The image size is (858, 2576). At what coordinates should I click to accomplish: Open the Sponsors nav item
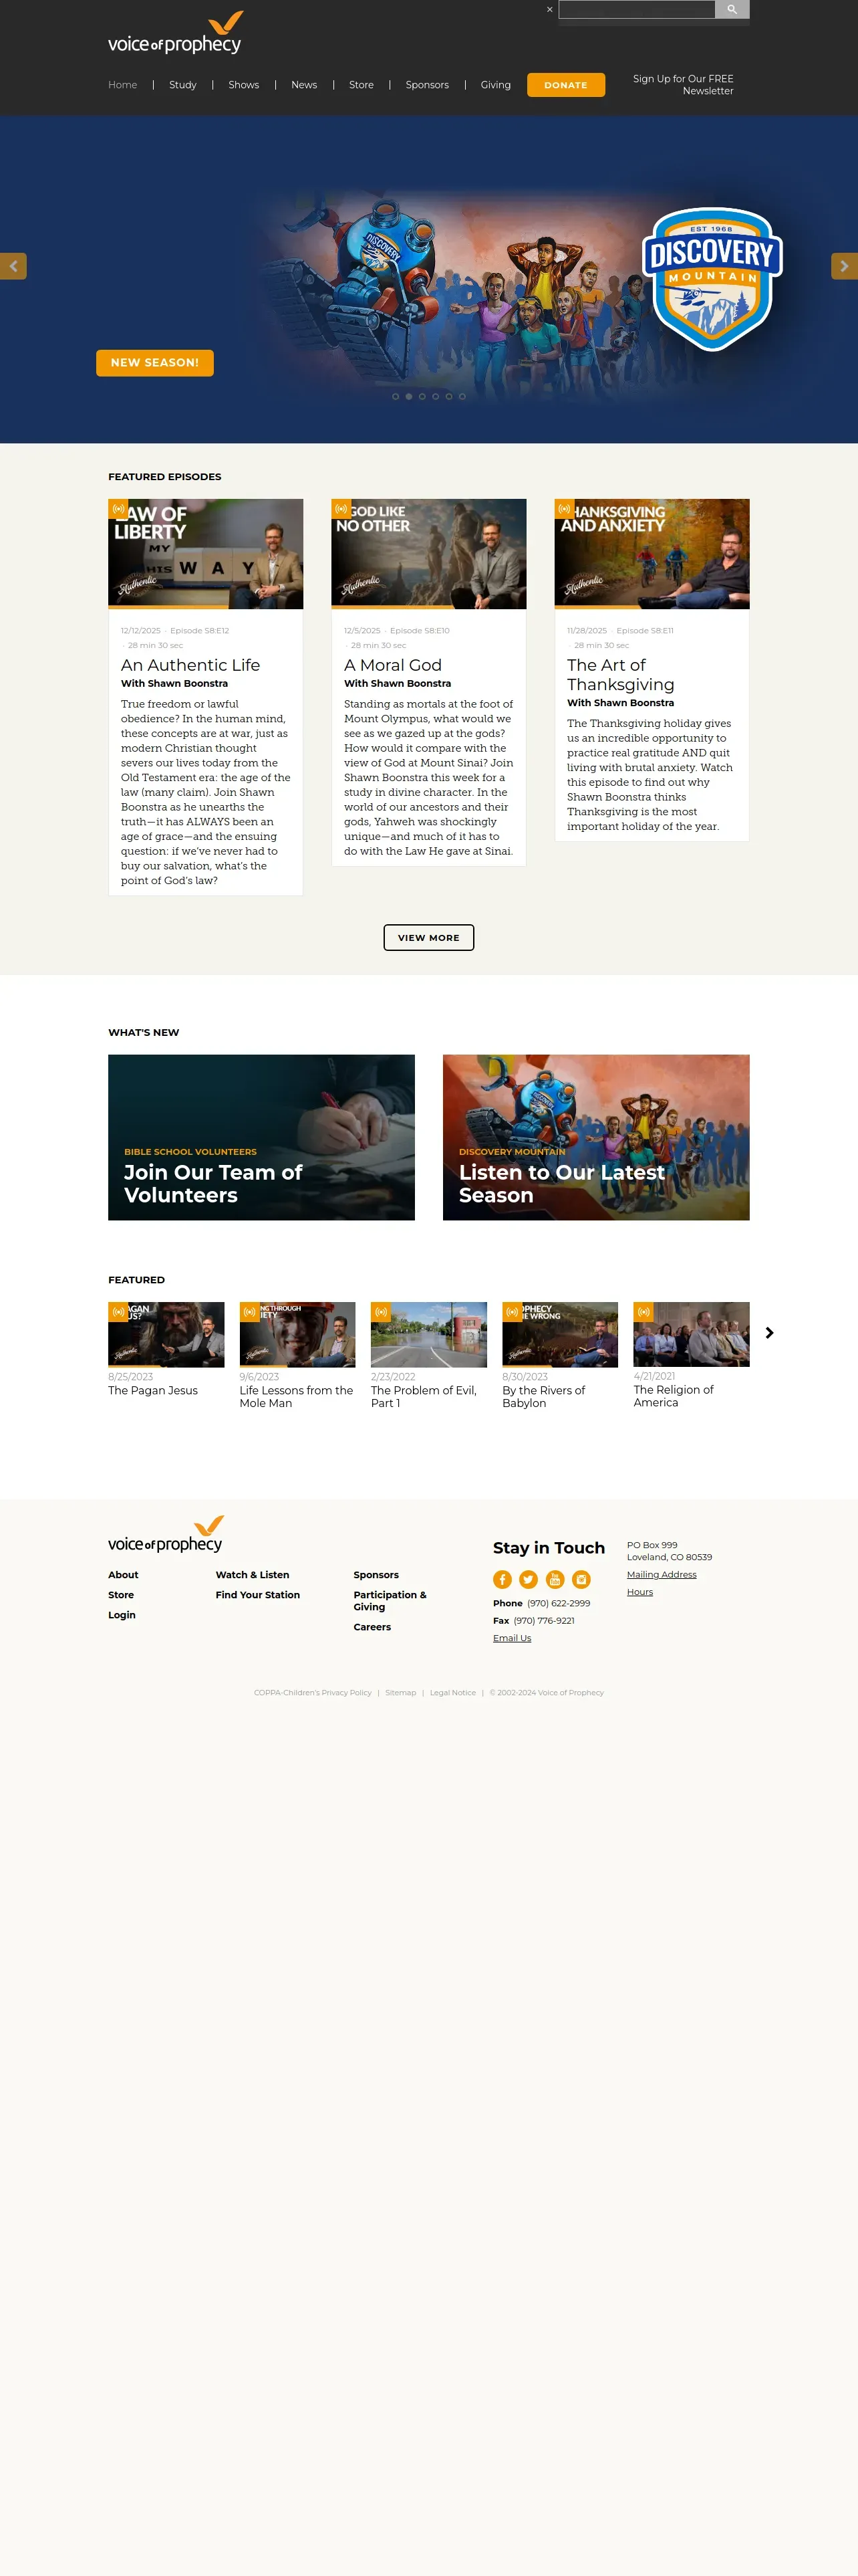click(428, 85)
